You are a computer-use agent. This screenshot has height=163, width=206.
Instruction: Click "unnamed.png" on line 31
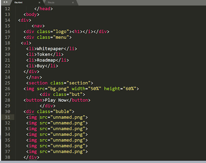tap(68, 117)
